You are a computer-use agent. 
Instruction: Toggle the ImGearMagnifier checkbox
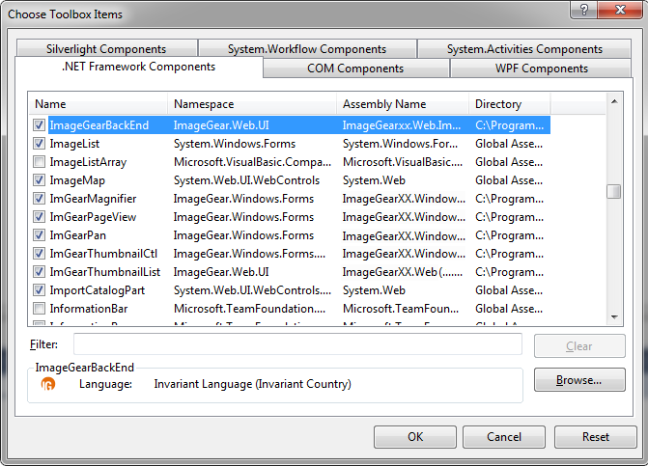[40, 199]
